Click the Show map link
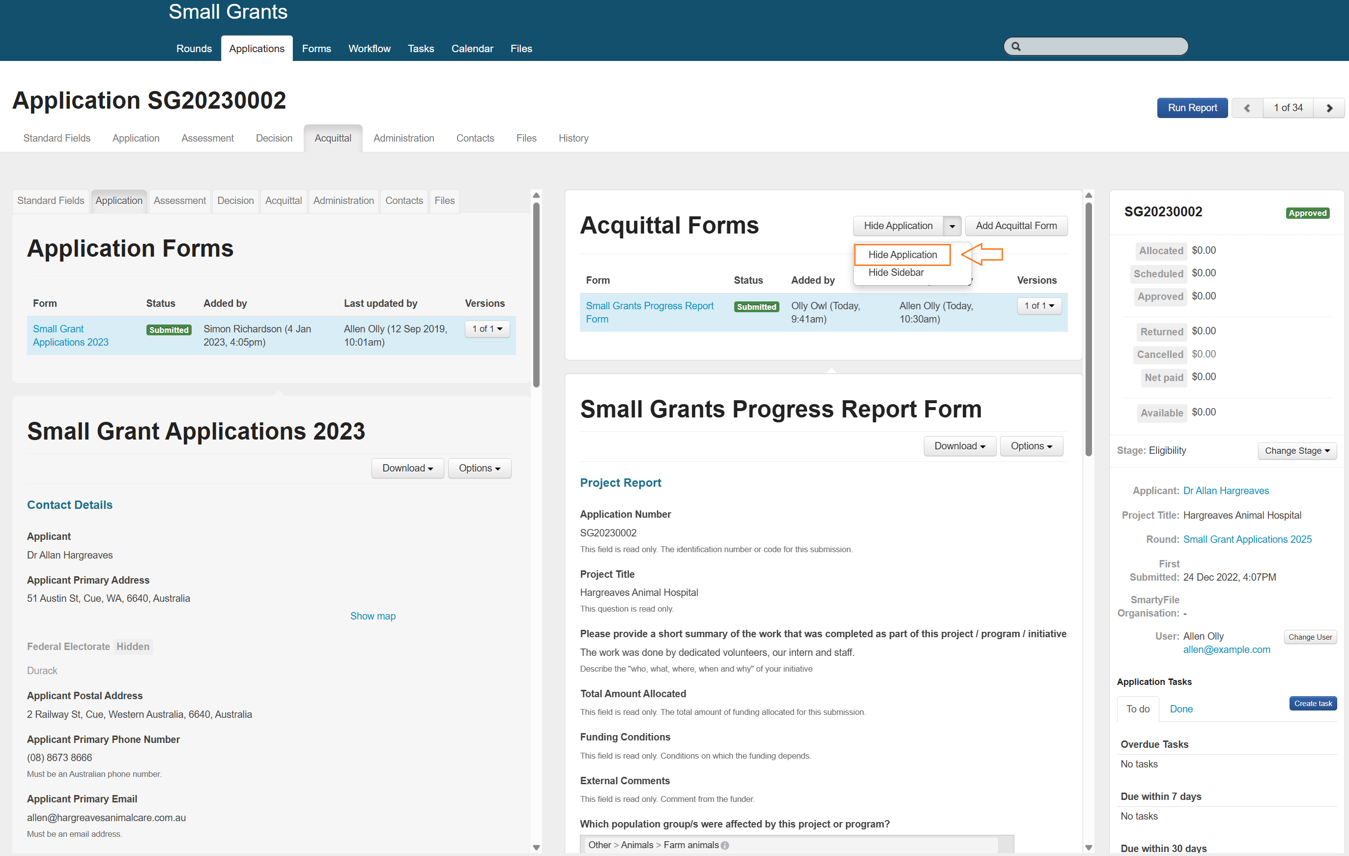This screenshot has height=856, width=1349. 373,616
